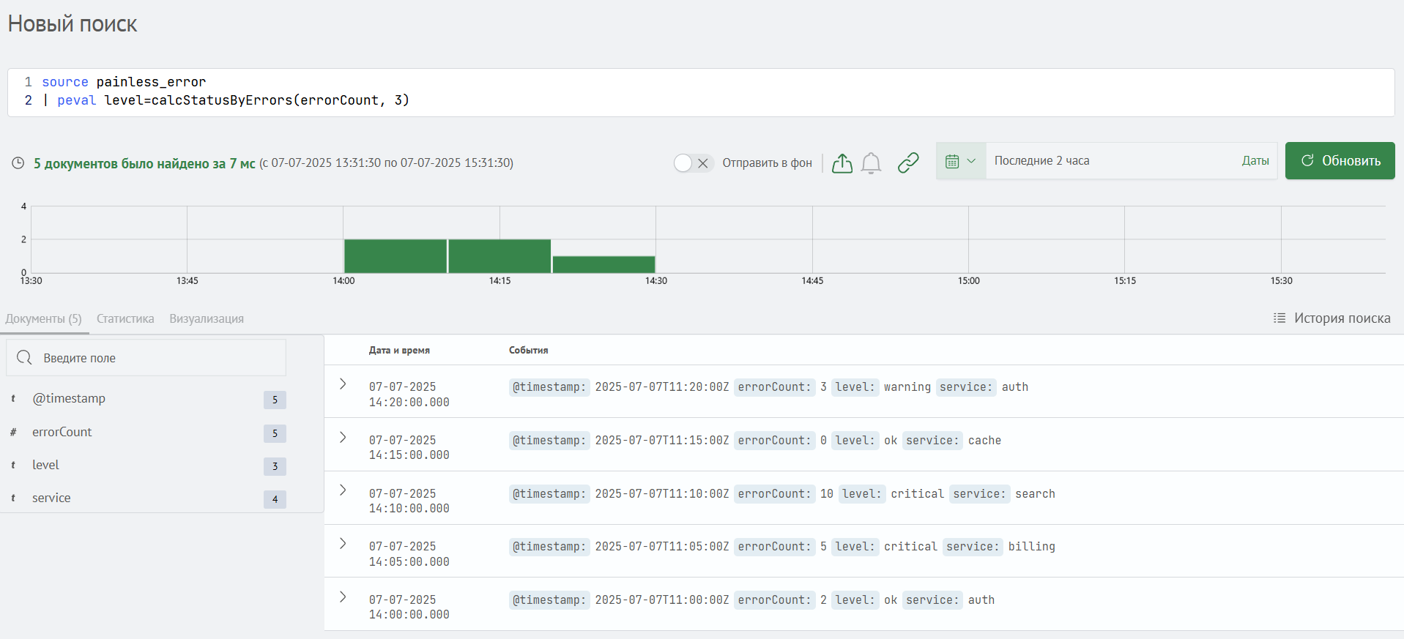The image size is (1404, 639).
Task: Click the bell alert icon
Action: [x=871, y=162]
